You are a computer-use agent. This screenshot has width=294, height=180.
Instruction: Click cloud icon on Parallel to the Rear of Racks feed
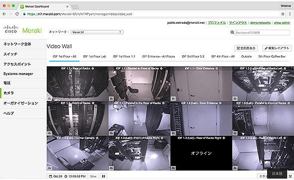111,133
